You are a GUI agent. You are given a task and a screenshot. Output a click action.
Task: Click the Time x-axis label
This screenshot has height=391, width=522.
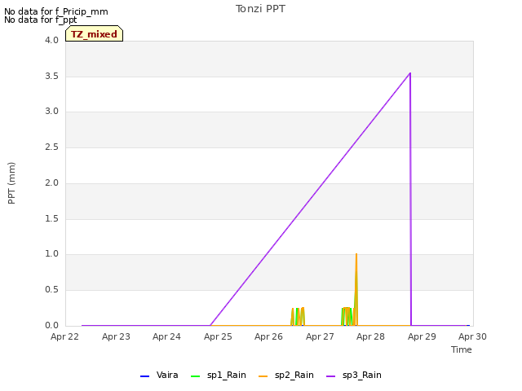tap(462, 349)
